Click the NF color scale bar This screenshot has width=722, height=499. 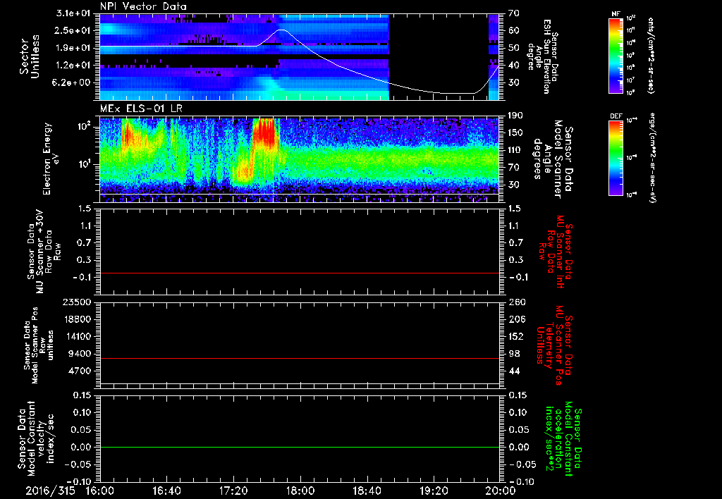point(616,56)
